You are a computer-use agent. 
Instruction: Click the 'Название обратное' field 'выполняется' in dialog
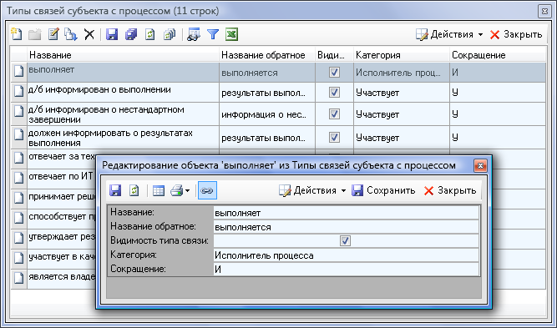[346, 227]
